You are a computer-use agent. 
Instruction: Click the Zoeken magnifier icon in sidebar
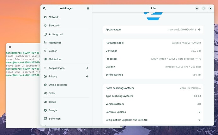click(45, 51)
